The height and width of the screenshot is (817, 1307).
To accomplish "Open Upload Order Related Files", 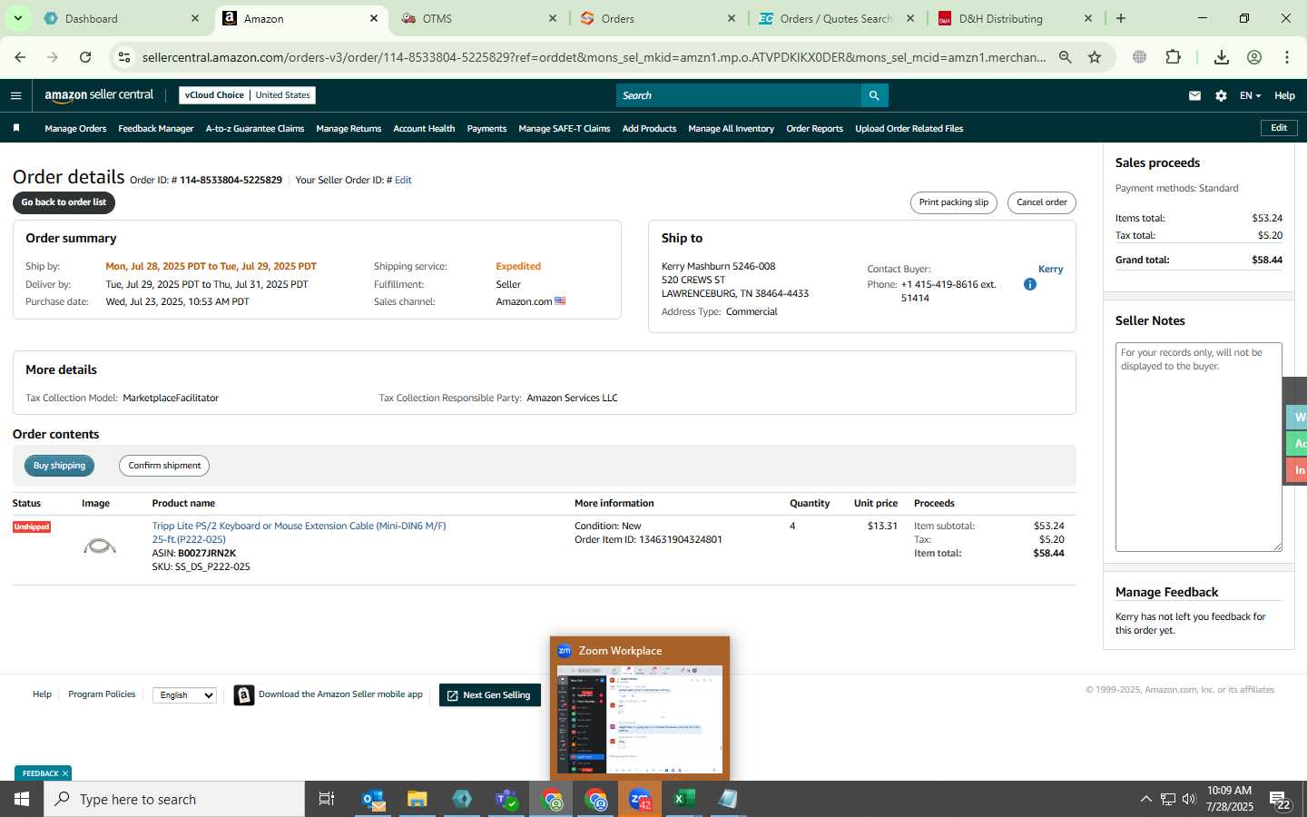I will point(909,129).
